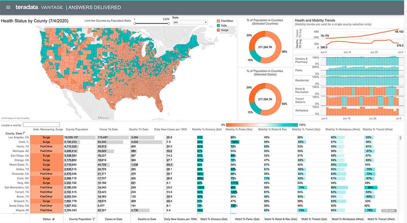407x223 pixels.
Task: Click the Surge legend color square
Action: (x=218, y=30)
